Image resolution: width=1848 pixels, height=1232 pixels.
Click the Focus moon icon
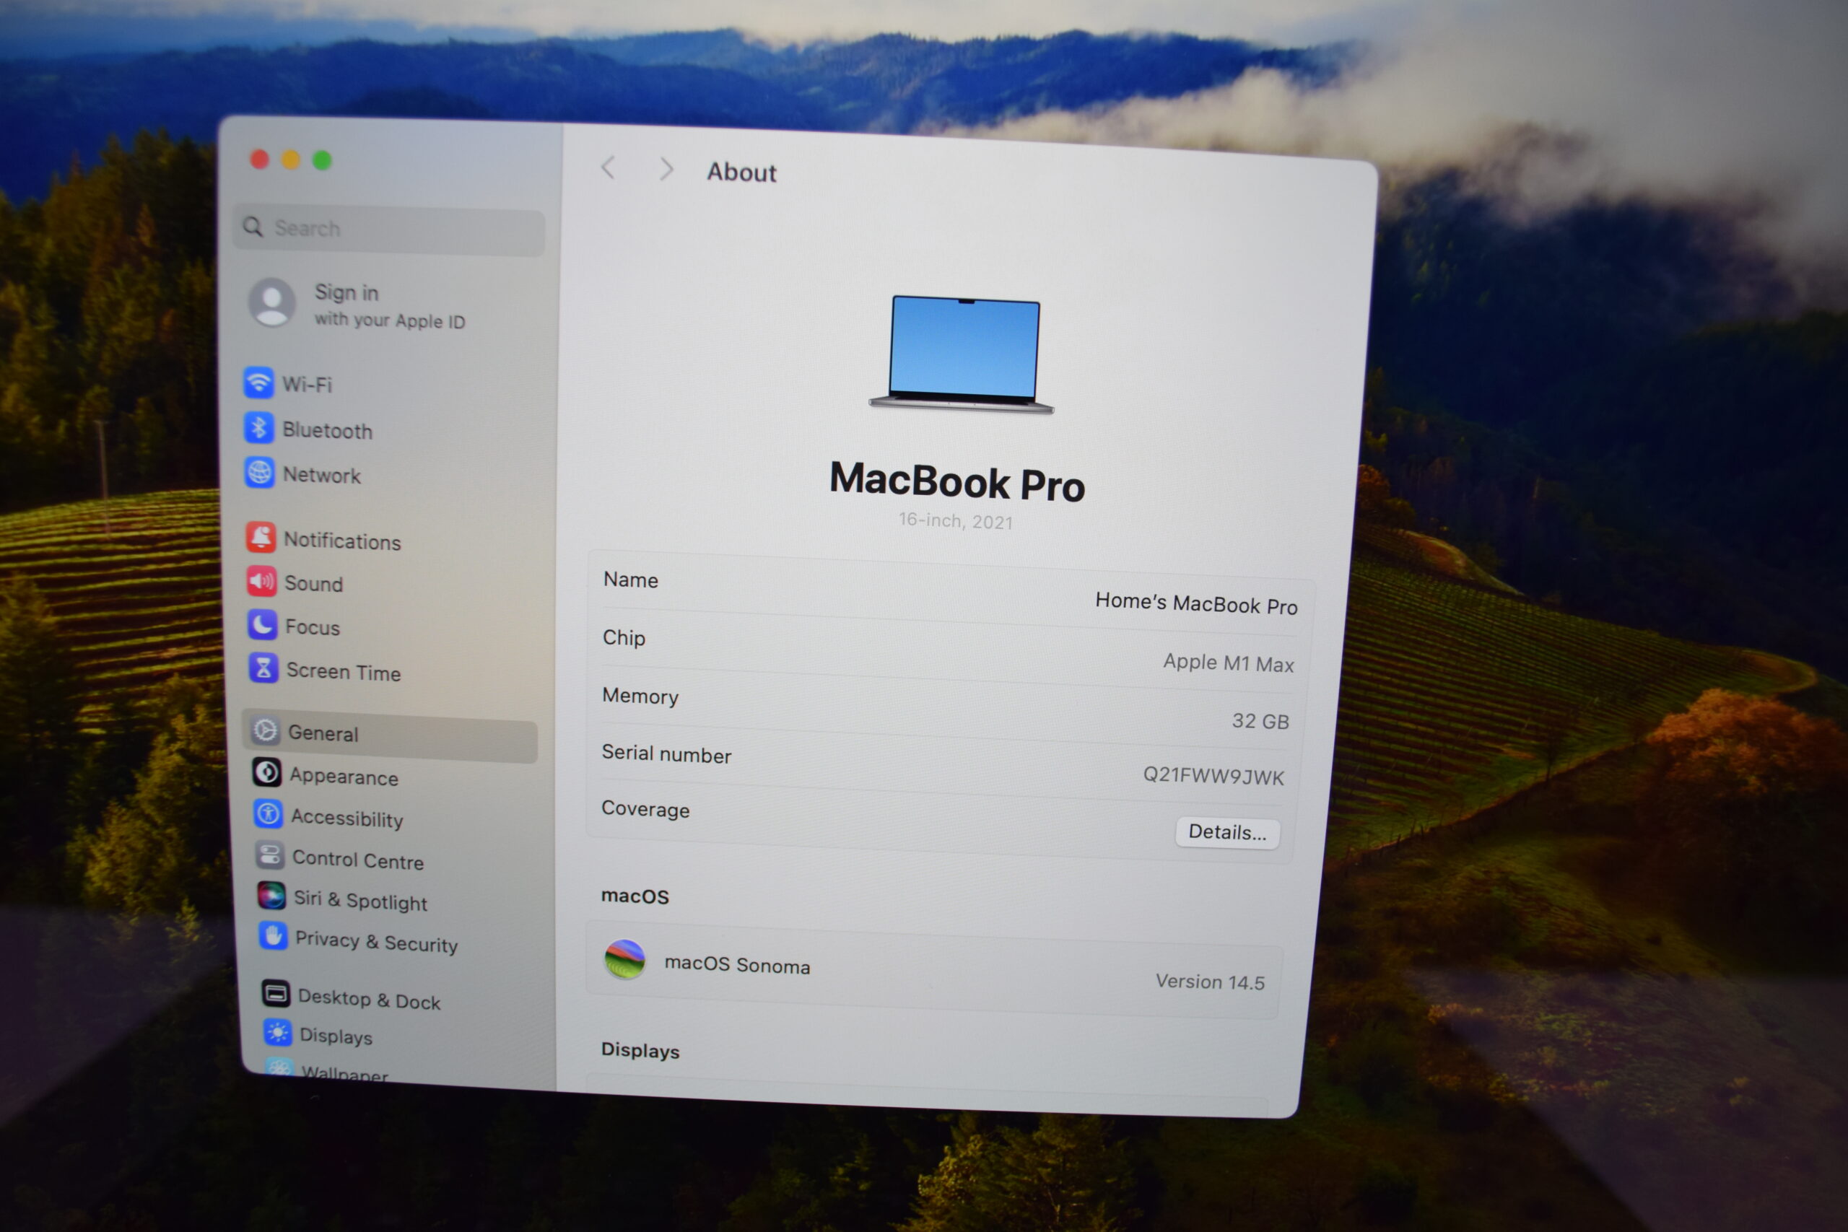263,624
